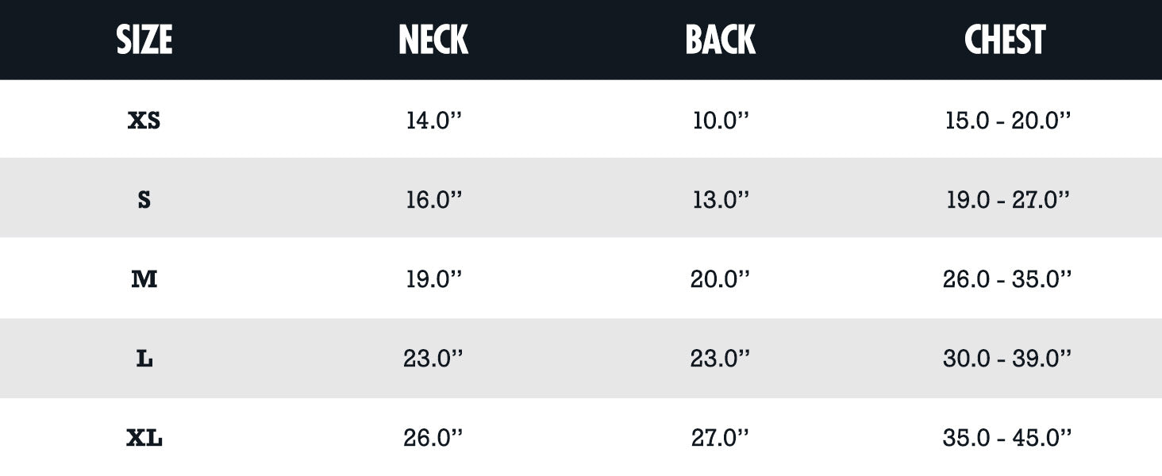Click the 19.0" neck value

coord(433,279)
